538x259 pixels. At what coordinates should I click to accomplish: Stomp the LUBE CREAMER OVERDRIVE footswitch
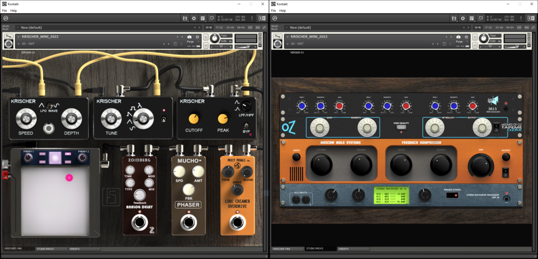pos(237,223)
